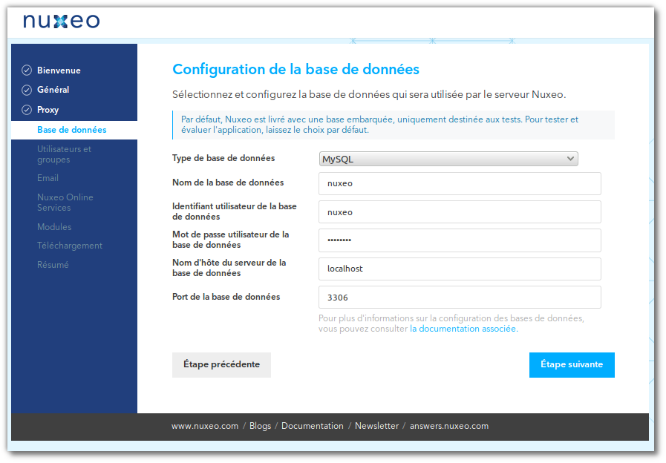Open the Modules step
This screenshot has height=463, width=666.
[x=54, y=226]
